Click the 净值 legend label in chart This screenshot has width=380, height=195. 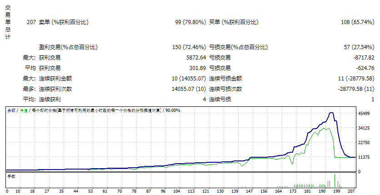tap(24, 110)
